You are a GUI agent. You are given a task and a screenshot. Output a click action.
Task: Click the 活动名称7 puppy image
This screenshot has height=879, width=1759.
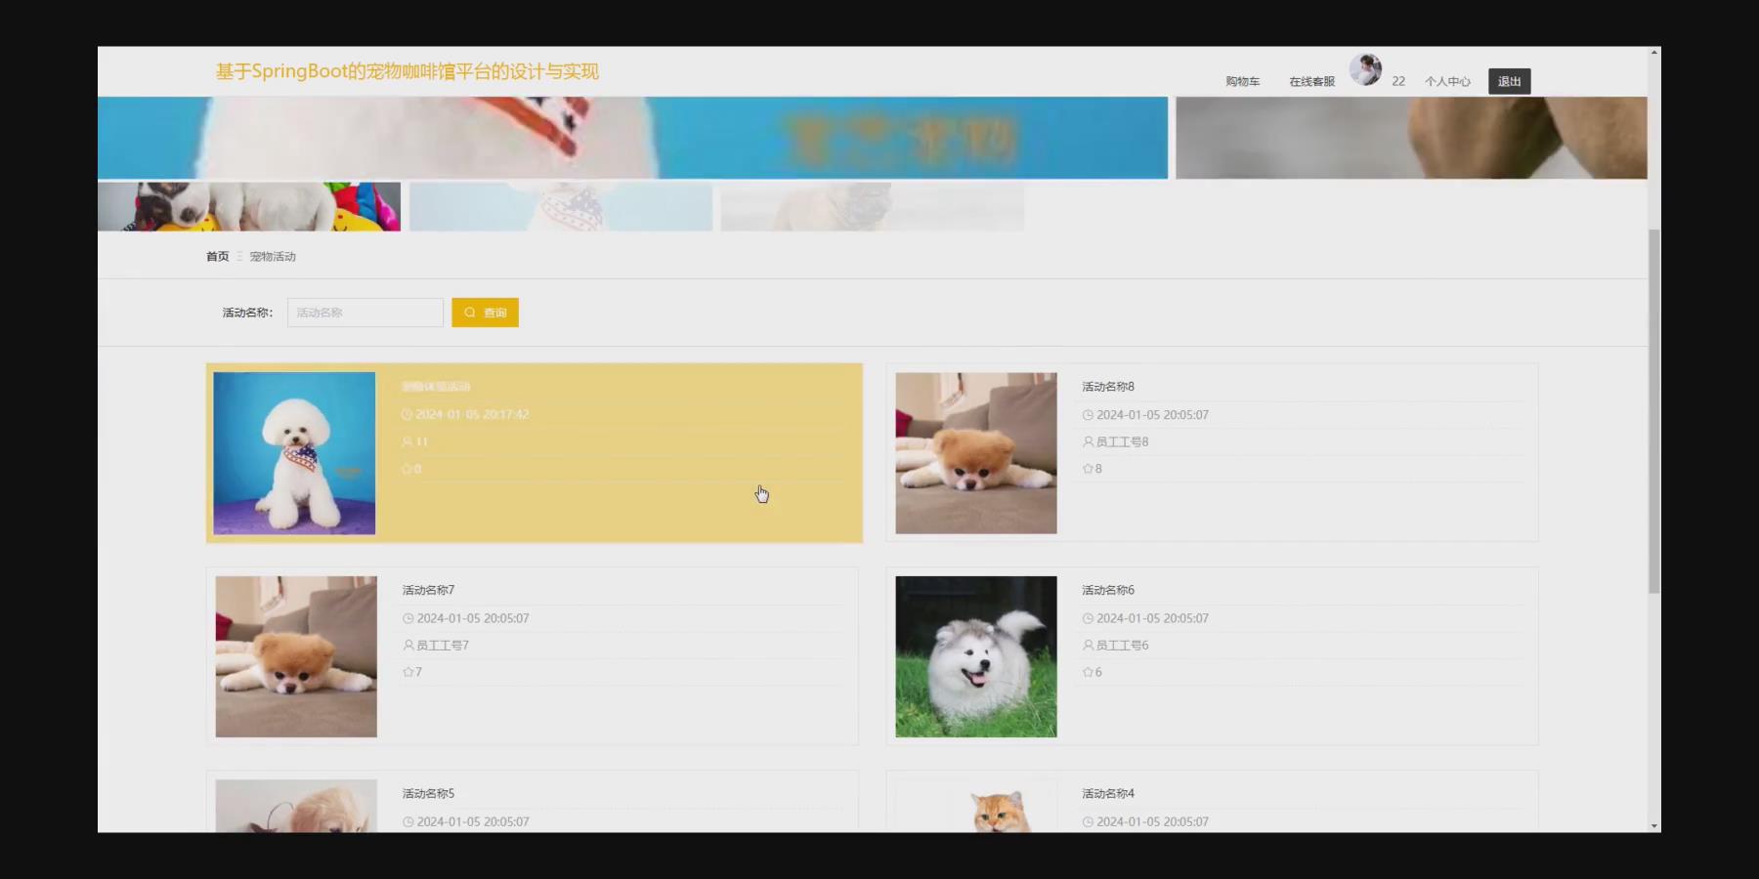click(296, 656)
